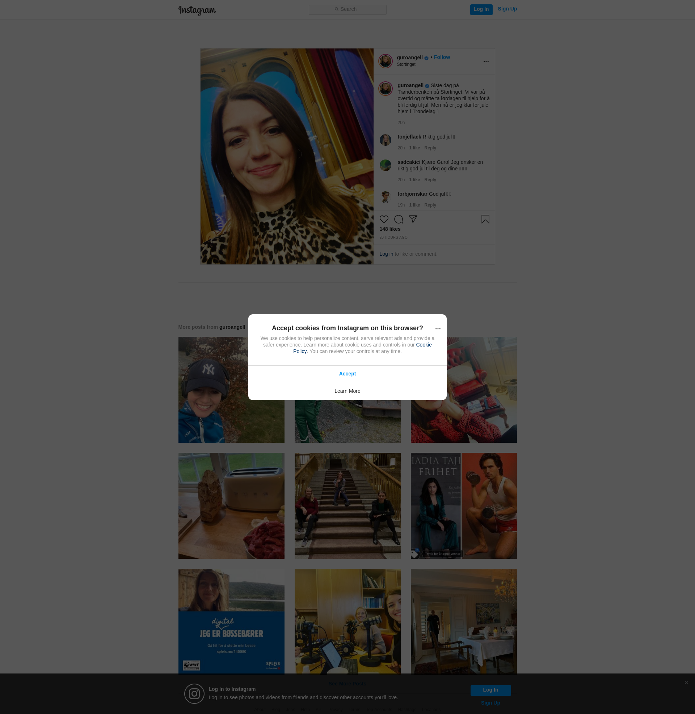Click Log In in the bottom banner
695x714 pixels.
pos(490,690)
